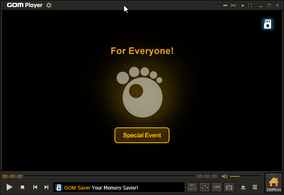The height and width of the screenshot is (195, 284).
Task: Go to GOMlab home button
Action: pyautogui.click(x=274, y=183)
